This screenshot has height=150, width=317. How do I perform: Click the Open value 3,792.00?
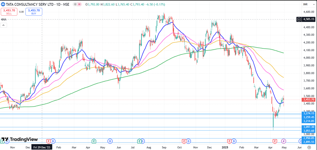(x=93, y=4)
